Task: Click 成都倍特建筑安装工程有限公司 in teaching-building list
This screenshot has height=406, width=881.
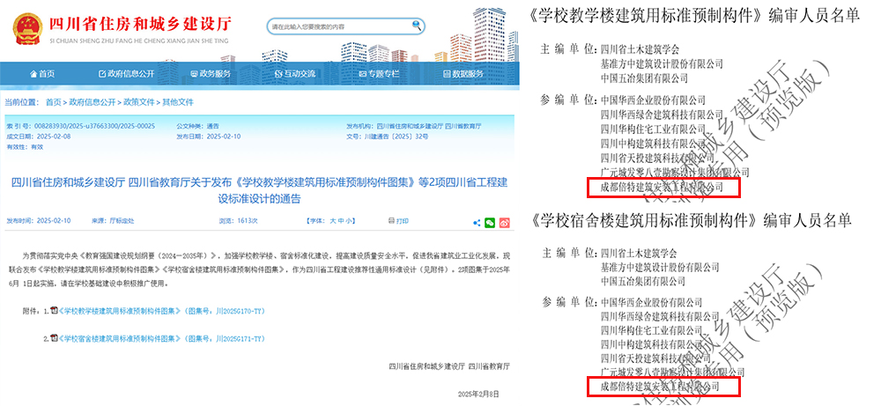Action: coord(662,187)
